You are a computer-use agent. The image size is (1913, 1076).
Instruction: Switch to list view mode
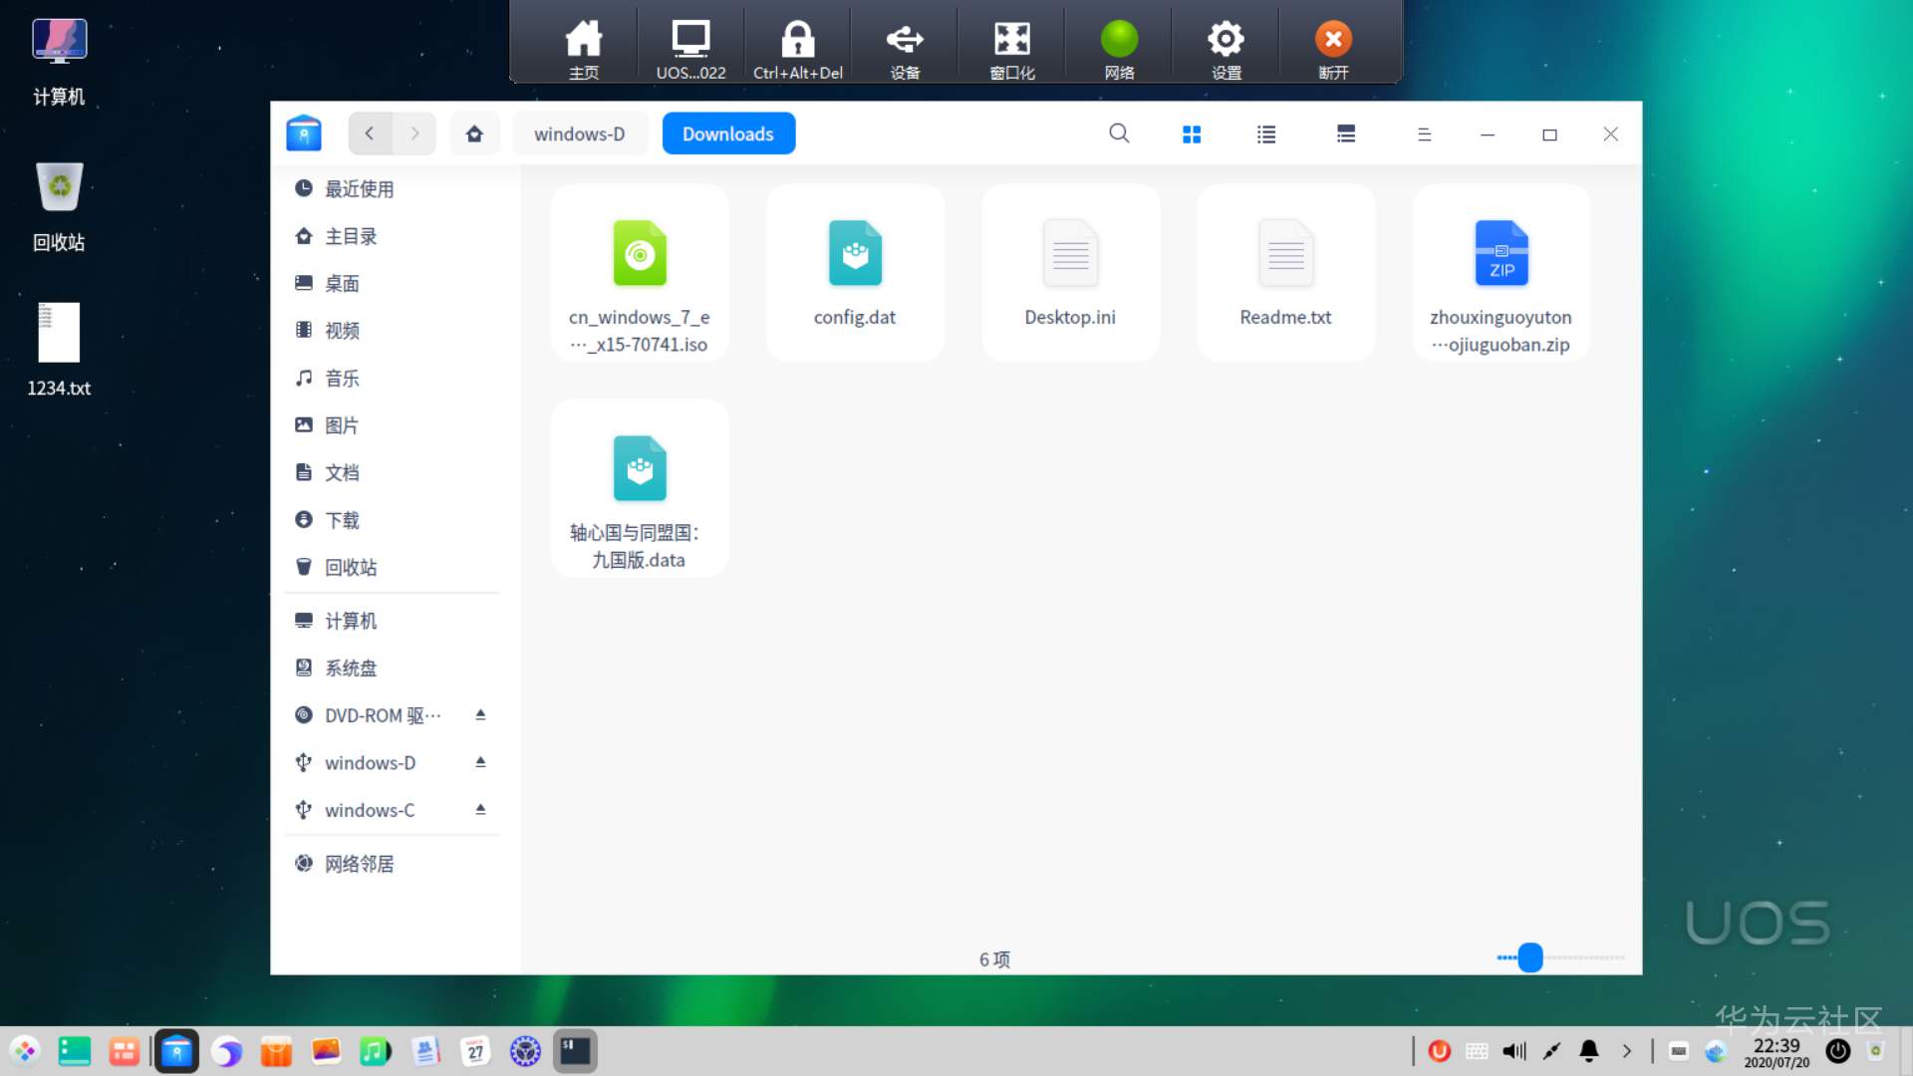pos(1266,134)
